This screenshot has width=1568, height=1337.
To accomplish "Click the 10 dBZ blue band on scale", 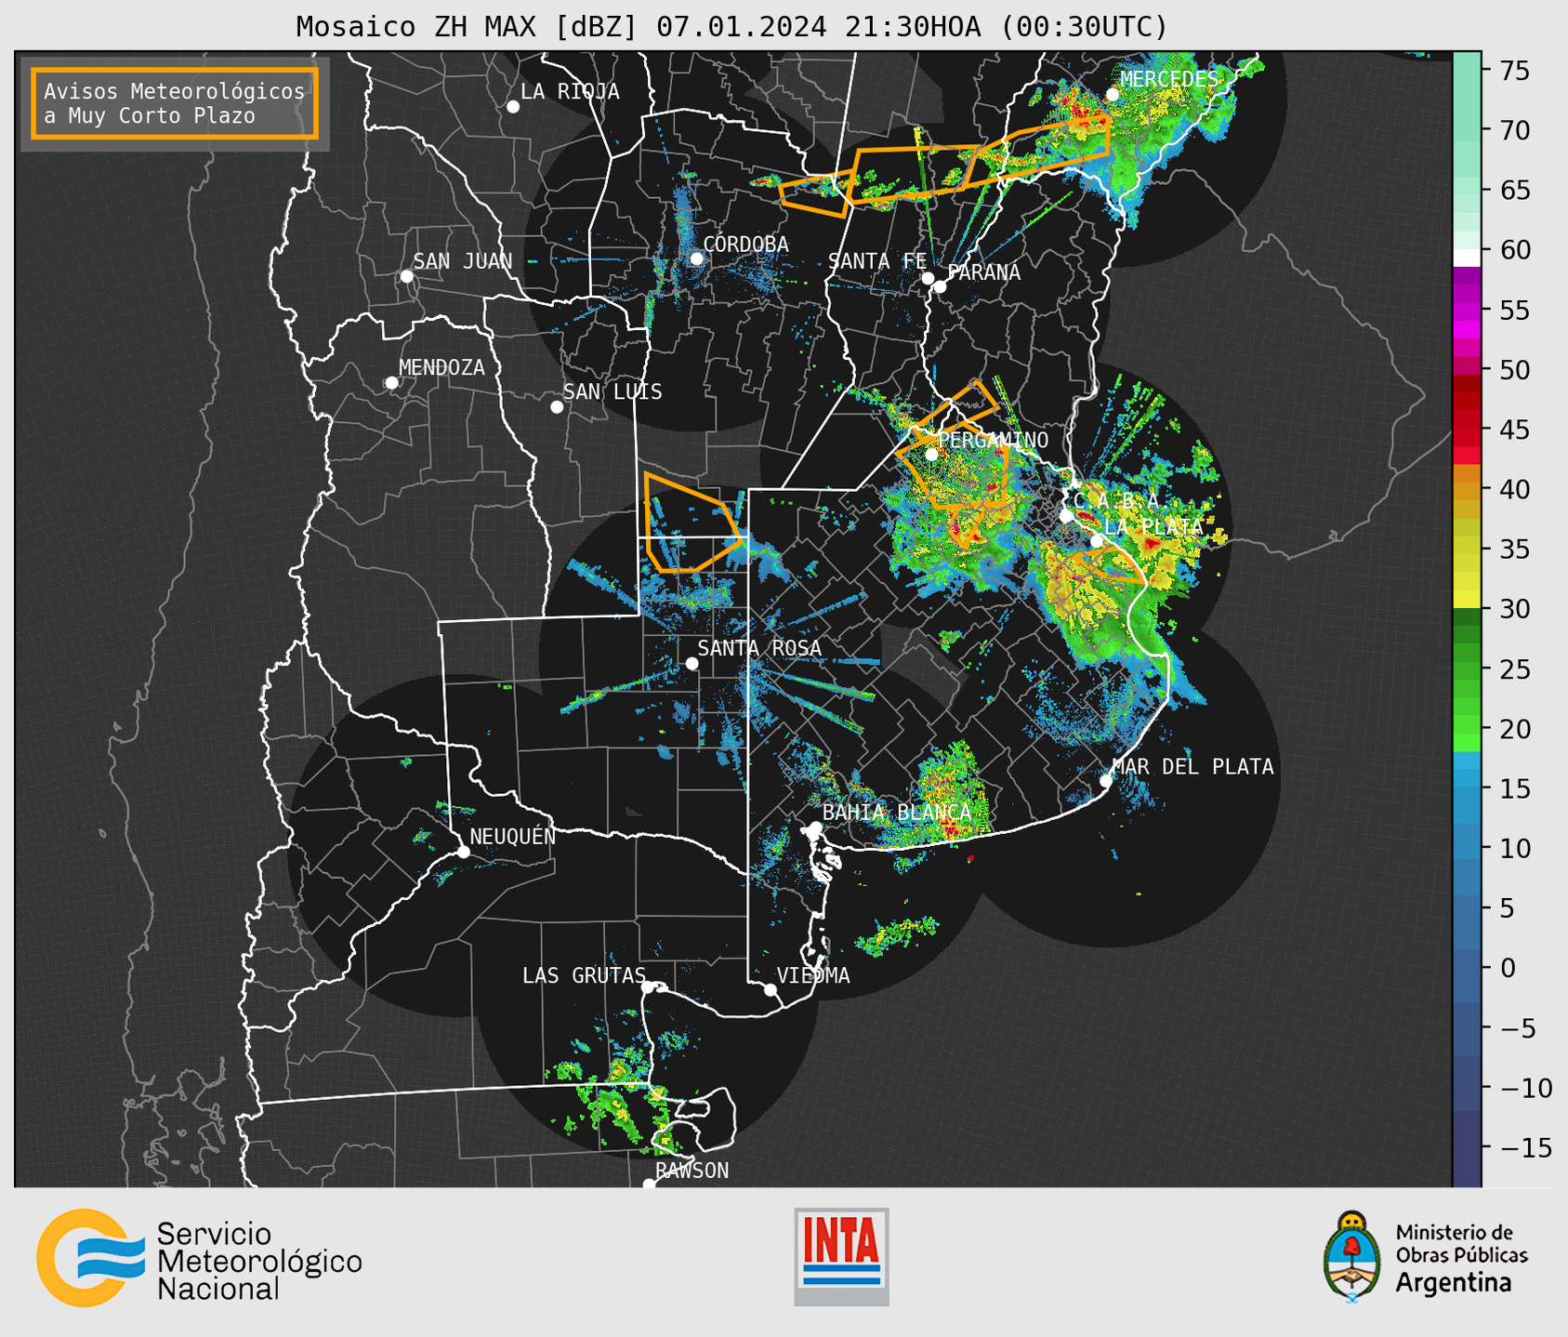I will point(1467,849).
